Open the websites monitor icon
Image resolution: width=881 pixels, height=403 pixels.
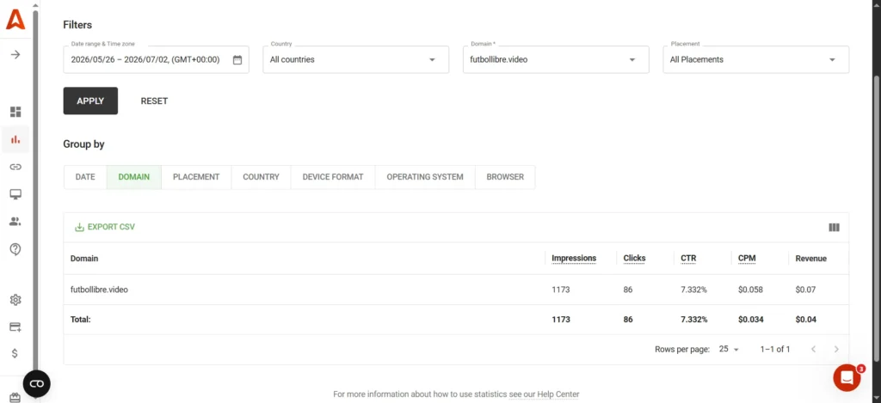[15, 194]
